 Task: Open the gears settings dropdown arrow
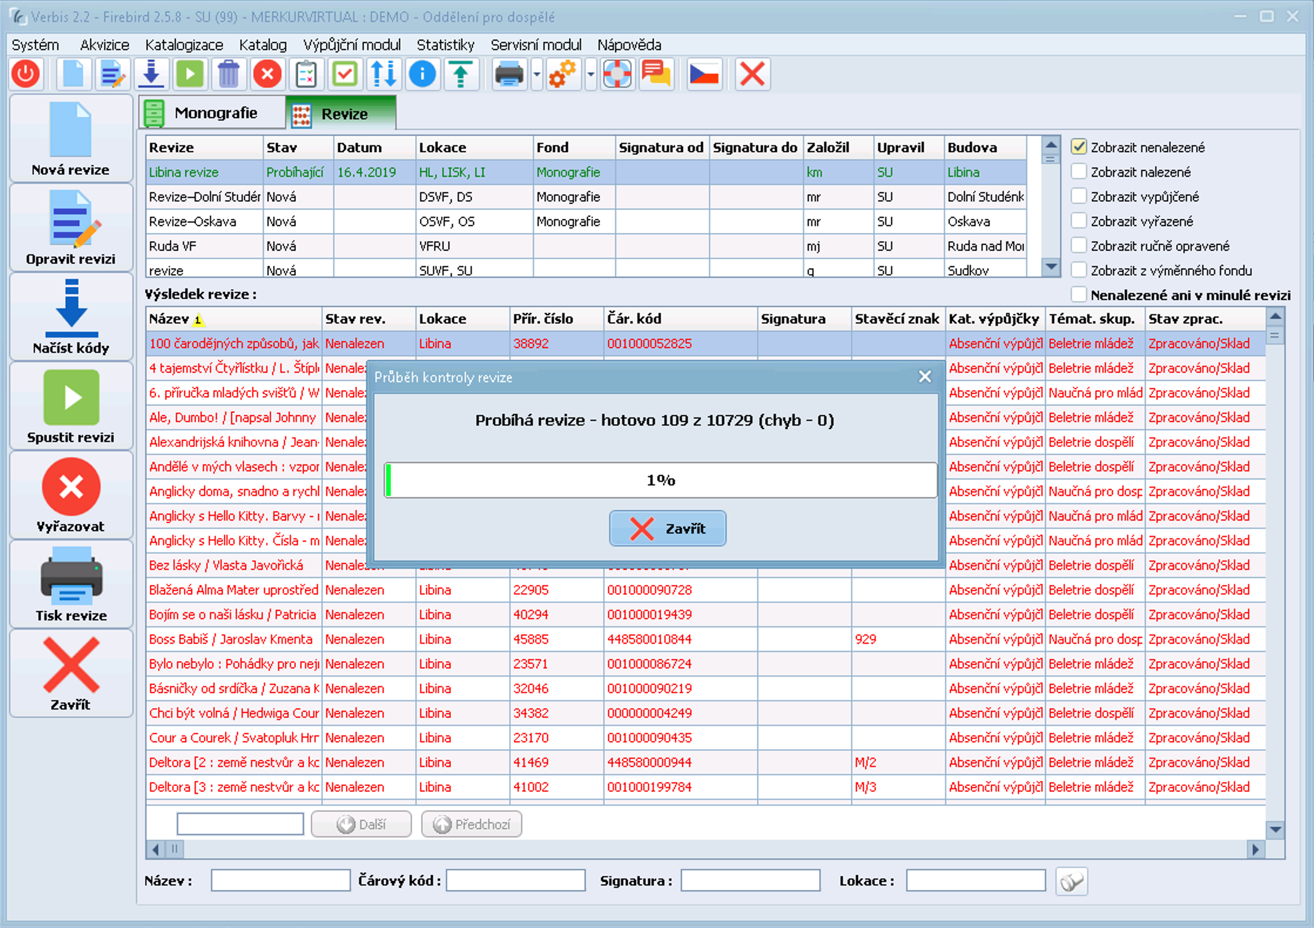click(590, 75)
